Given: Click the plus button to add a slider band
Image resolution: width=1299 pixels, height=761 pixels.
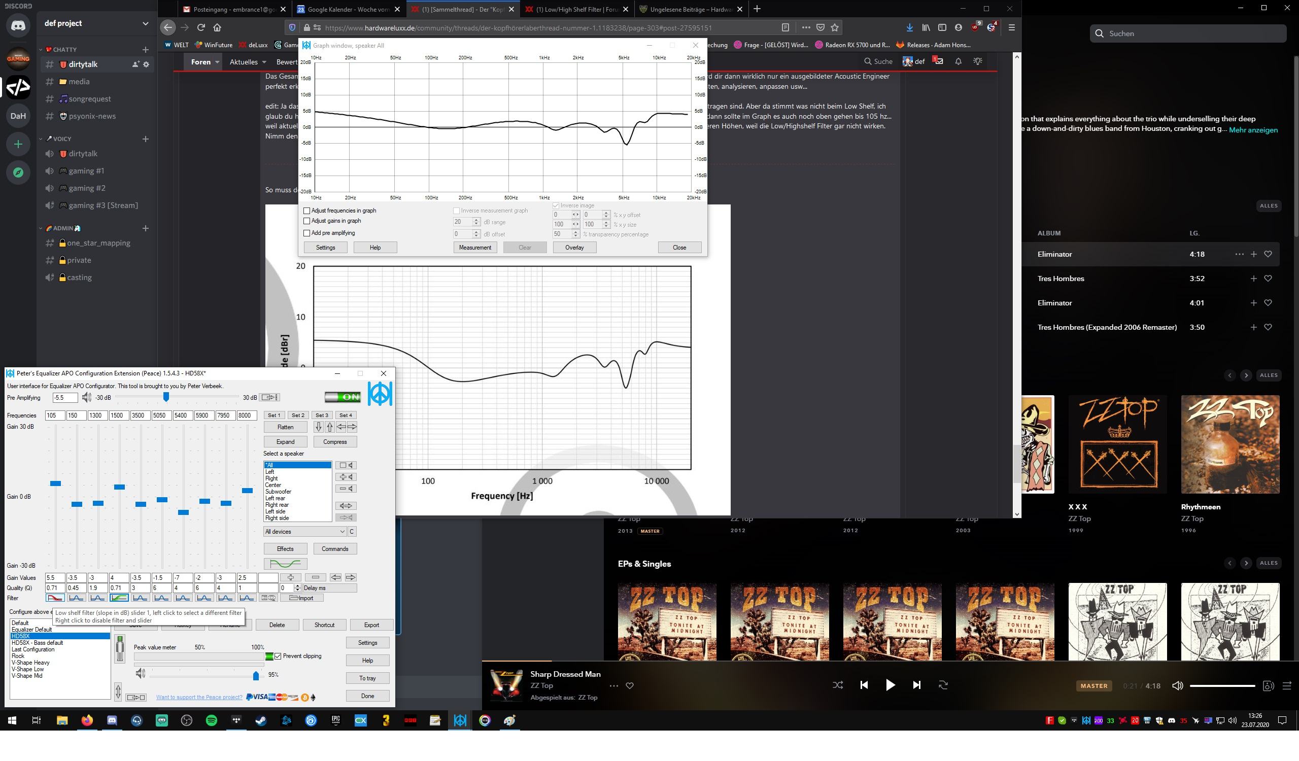Looking at the screenshot, I should click(290, 577).
